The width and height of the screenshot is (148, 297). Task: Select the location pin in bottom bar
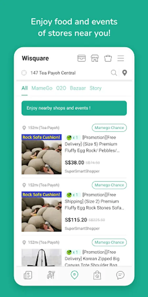(74, 275)
